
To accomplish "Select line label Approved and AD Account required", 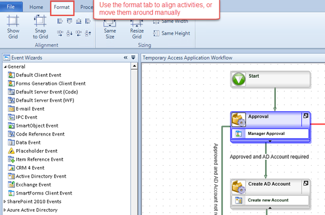I will click(x=269, y=157).
